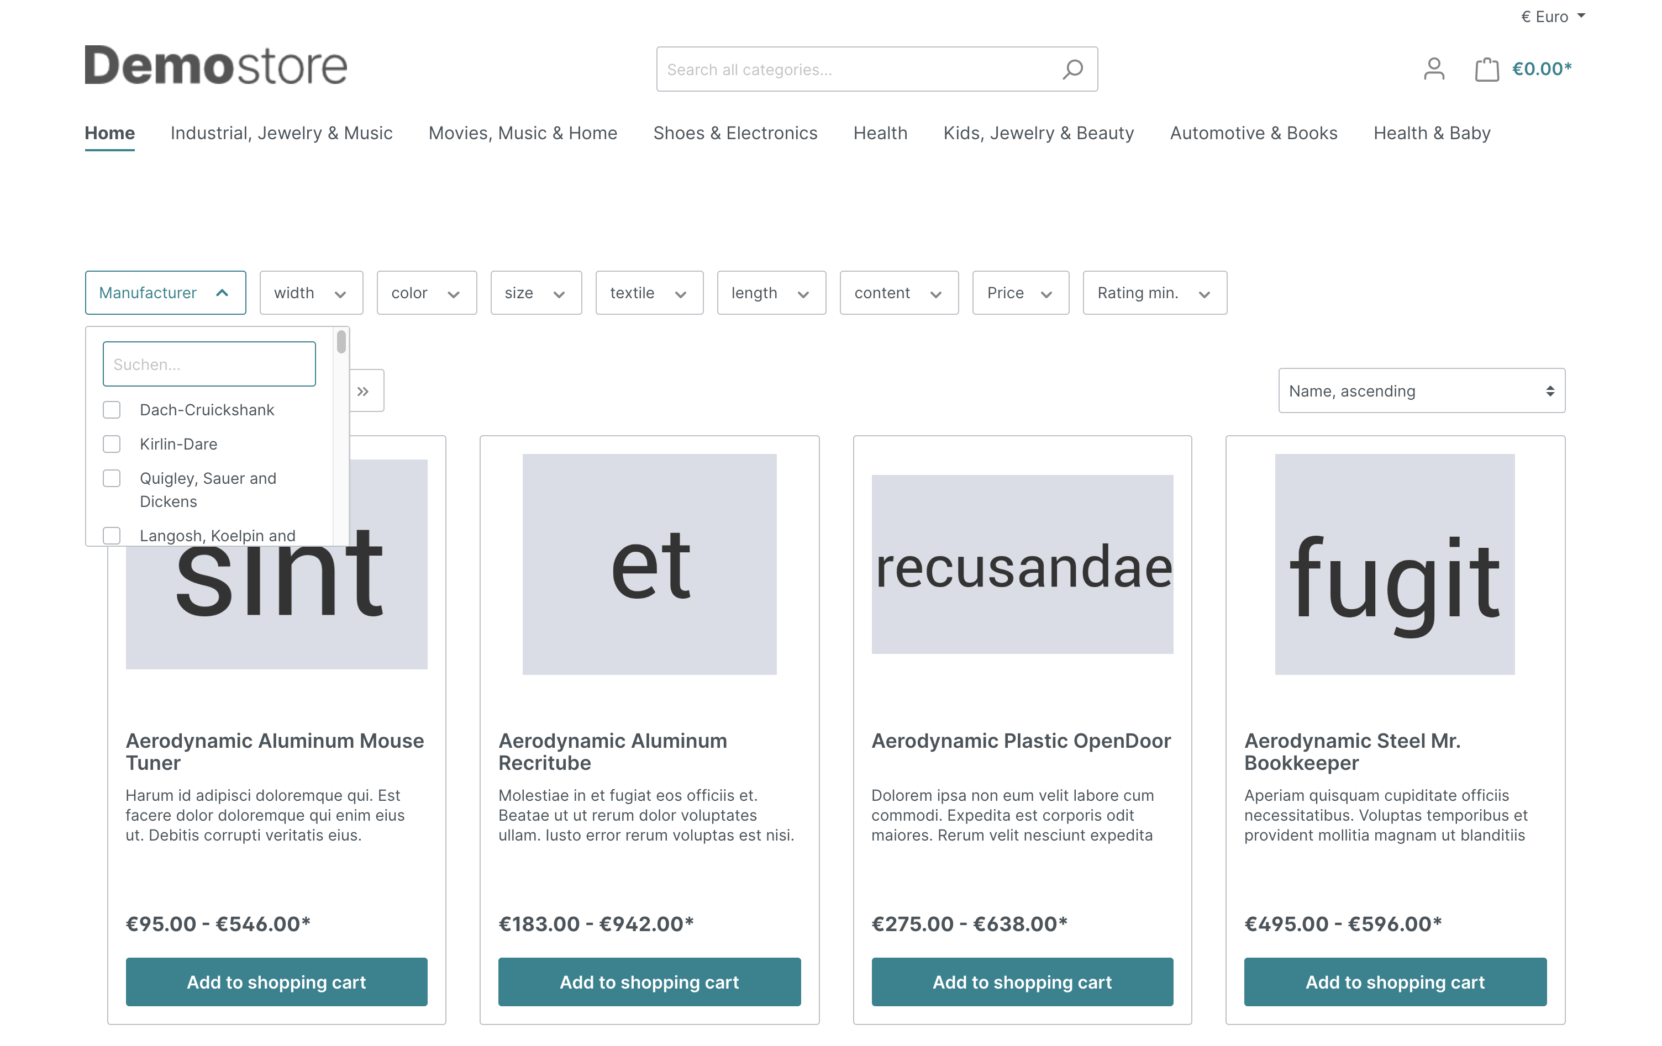Click price €95.00 - €546.00*
The height and width of the screenshot is (1046, 1662).
click(x=218, y=924)
